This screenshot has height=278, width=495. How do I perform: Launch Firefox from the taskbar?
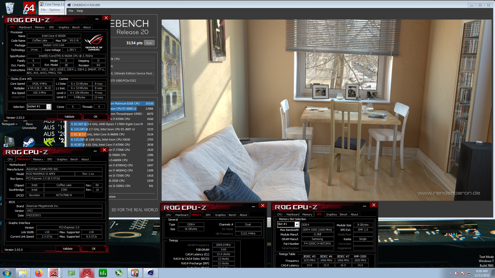point(39,273)
